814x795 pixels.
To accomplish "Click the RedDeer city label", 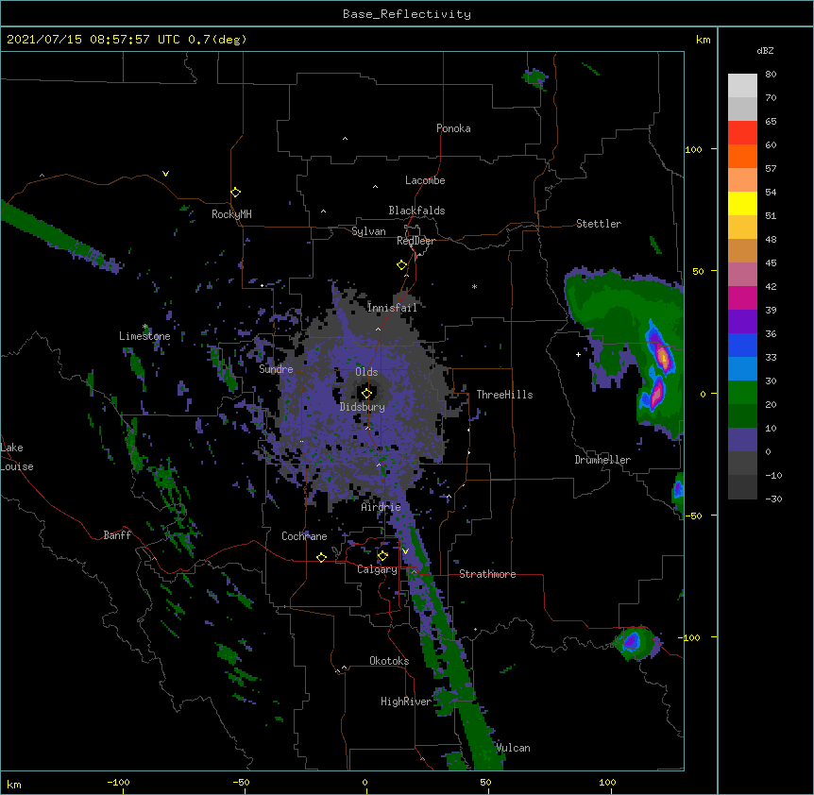I will point(415,241).
